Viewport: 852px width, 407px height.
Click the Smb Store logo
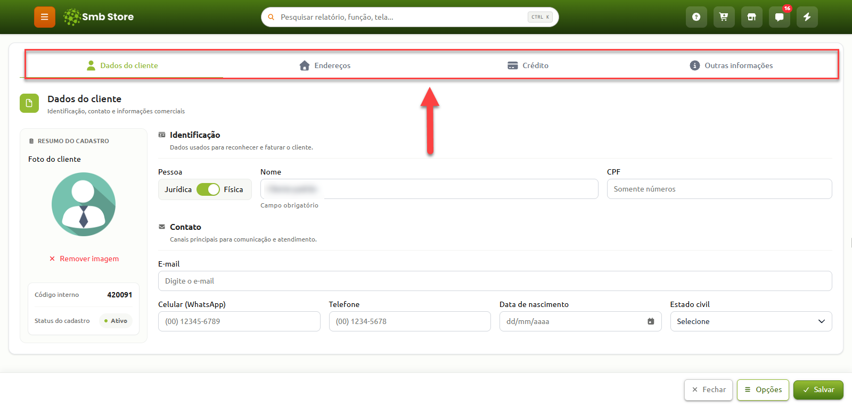click(99, 17)
